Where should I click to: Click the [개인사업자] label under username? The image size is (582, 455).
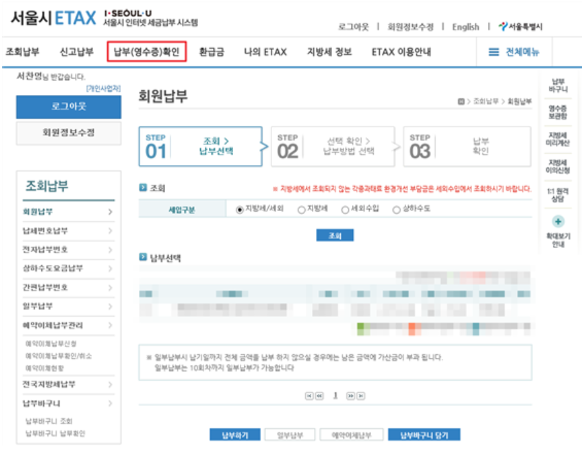(103, 89)
